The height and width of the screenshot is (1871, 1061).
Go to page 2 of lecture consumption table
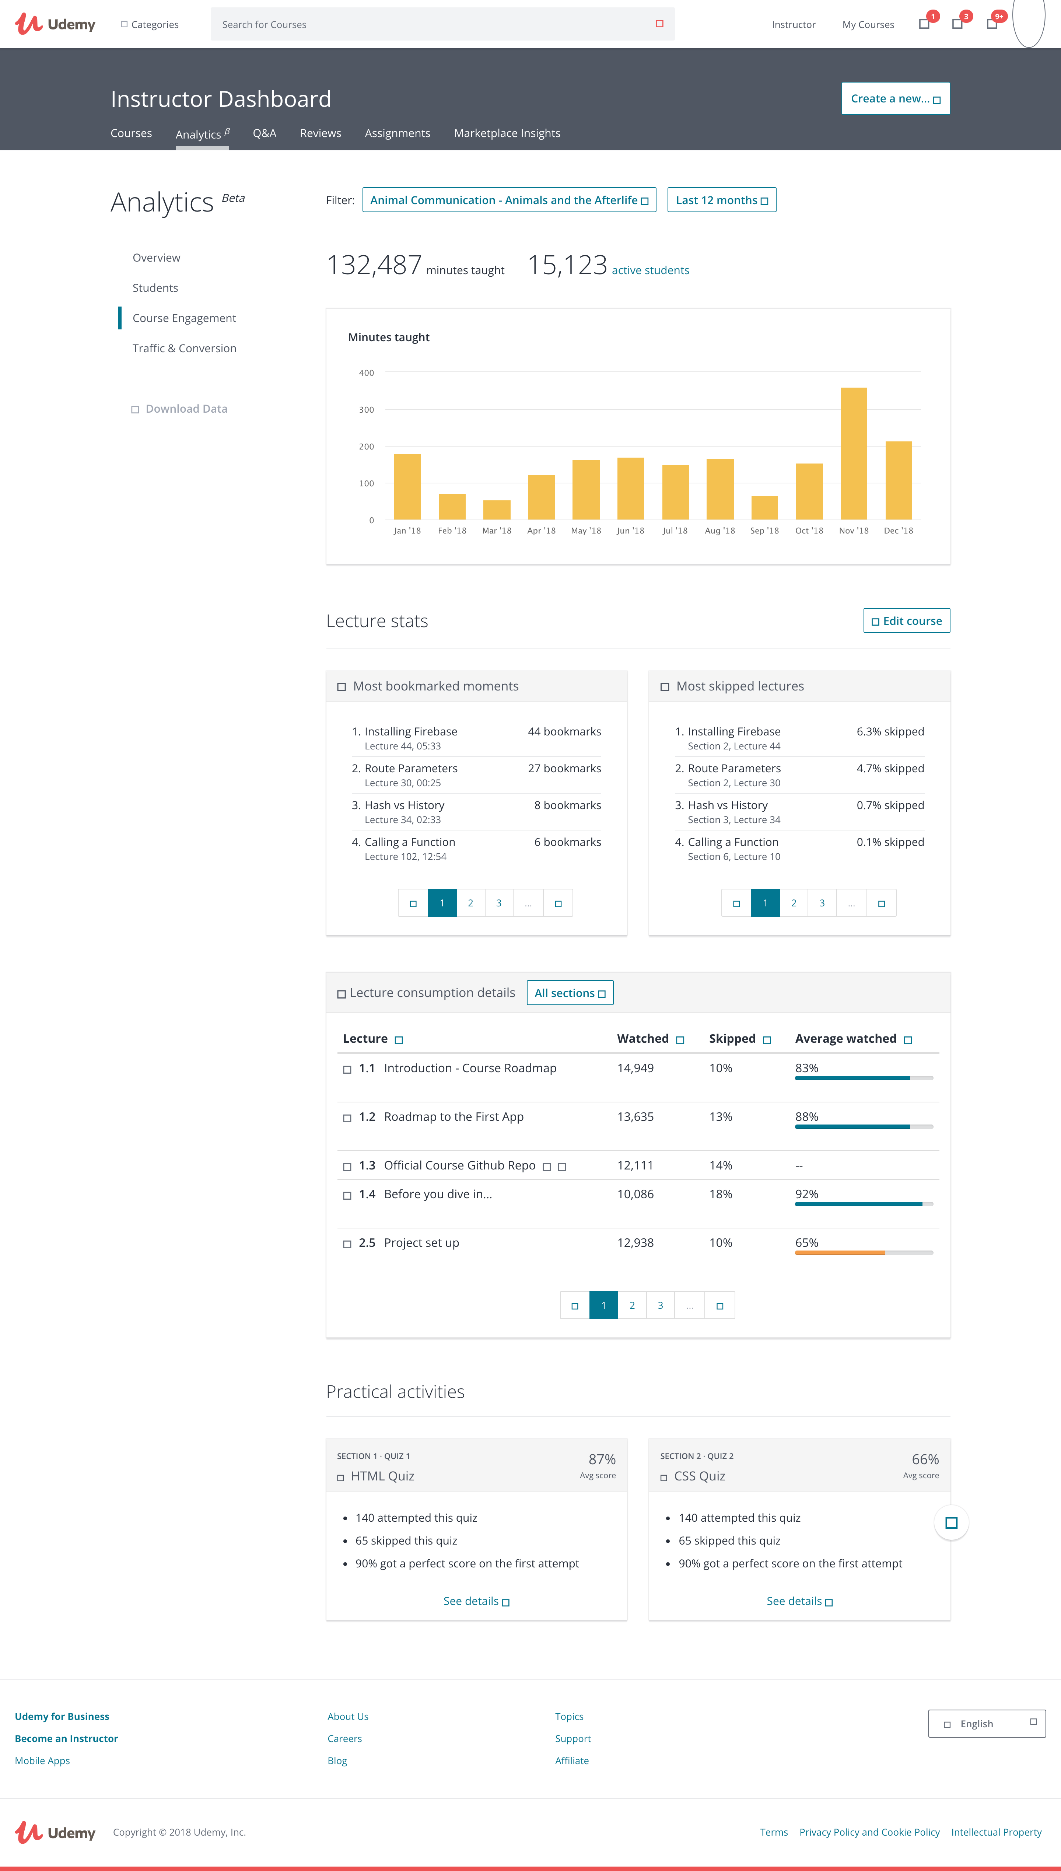[632, 1305]
